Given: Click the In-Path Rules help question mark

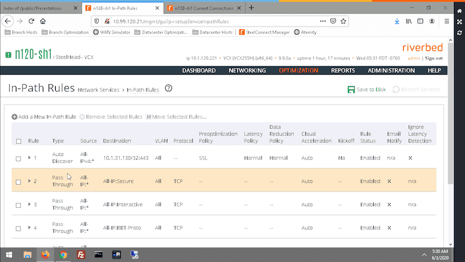Looking at the screenshot, I should pyautogui.click(x=169, y=88).
